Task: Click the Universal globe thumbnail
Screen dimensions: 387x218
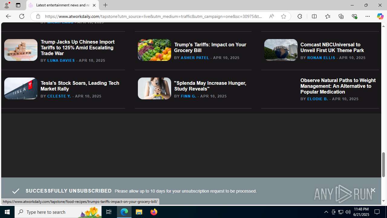Action: tap(281, 50)
